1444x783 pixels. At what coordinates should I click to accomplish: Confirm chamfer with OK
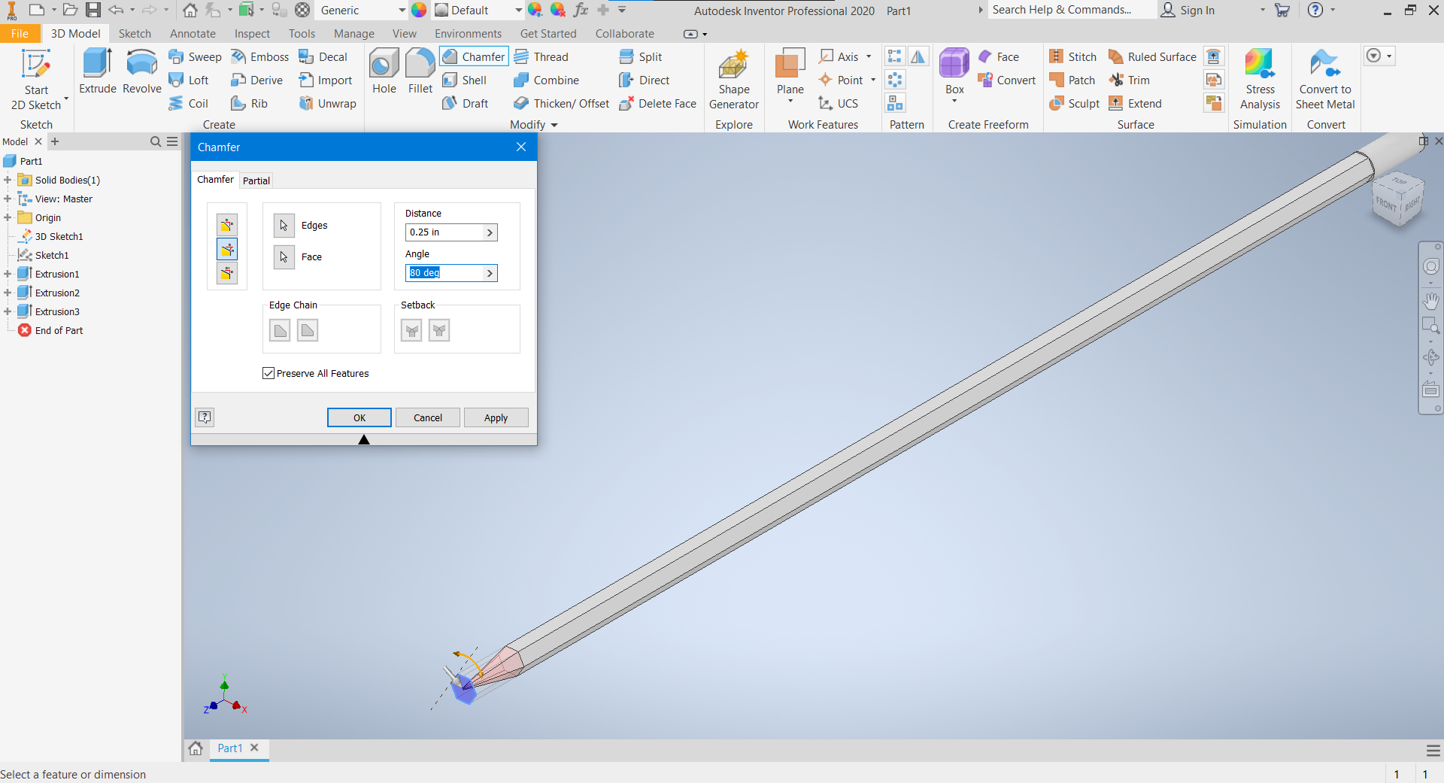359,417
